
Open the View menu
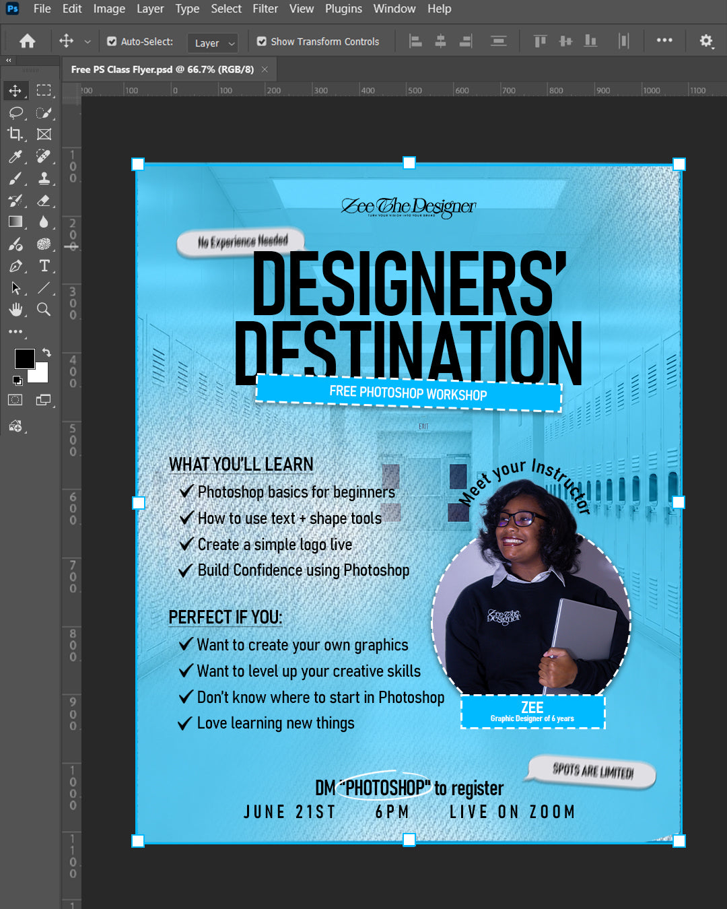point(302,9)
